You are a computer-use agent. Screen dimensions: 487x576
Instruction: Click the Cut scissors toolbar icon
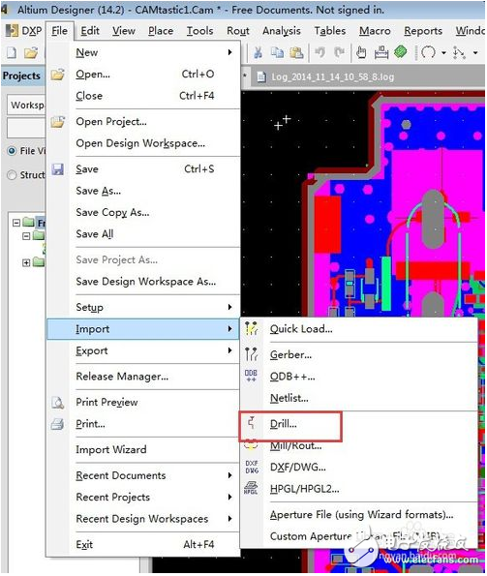258,52
